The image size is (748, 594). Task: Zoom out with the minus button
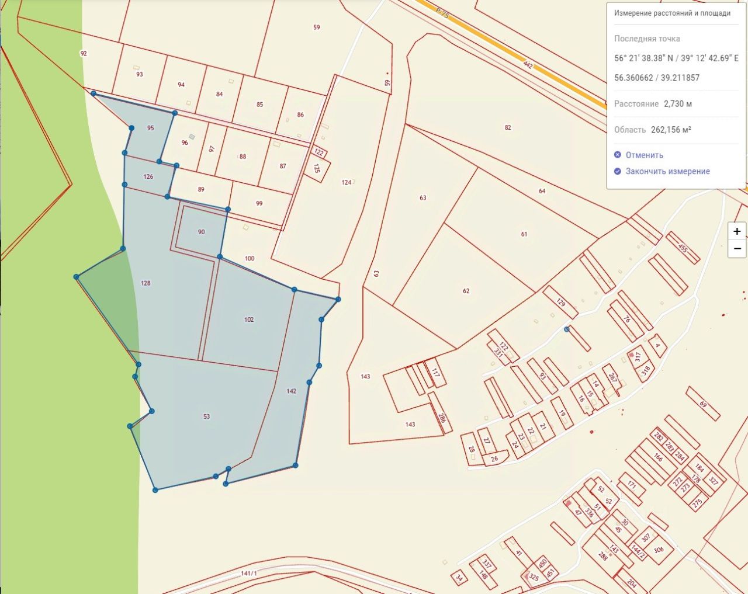coord(737,248)
